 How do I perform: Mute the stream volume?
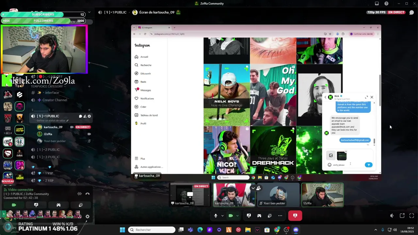point(392,216)
